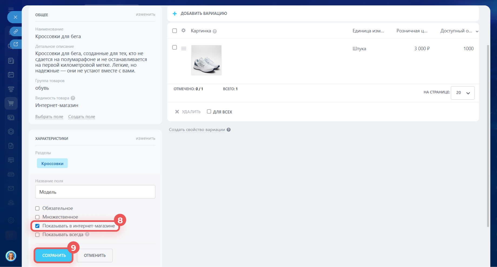Click help icon next to Картинка column
The image size is (497, 267).
pyautogui.click(x=215, y=31)
